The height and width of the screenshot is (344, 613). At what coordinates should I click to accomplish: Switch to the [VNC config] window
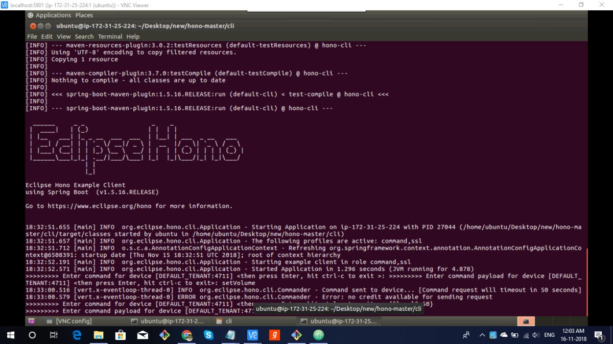(x=69, y=322)
